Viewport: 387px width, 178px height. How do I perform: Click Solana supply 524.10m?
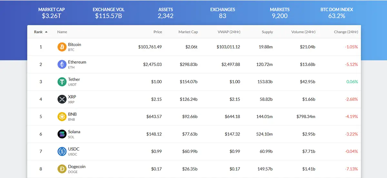(x=264, y=134)
